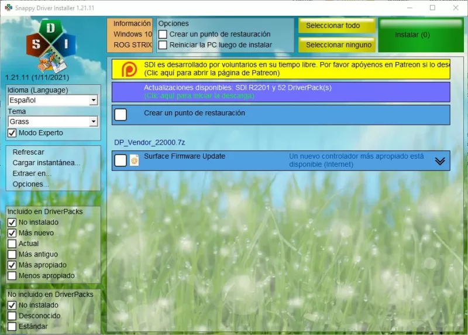Toggle Modo Experto checkbox
The width and height of the screenshot is (468, 335).
(12, 133)
